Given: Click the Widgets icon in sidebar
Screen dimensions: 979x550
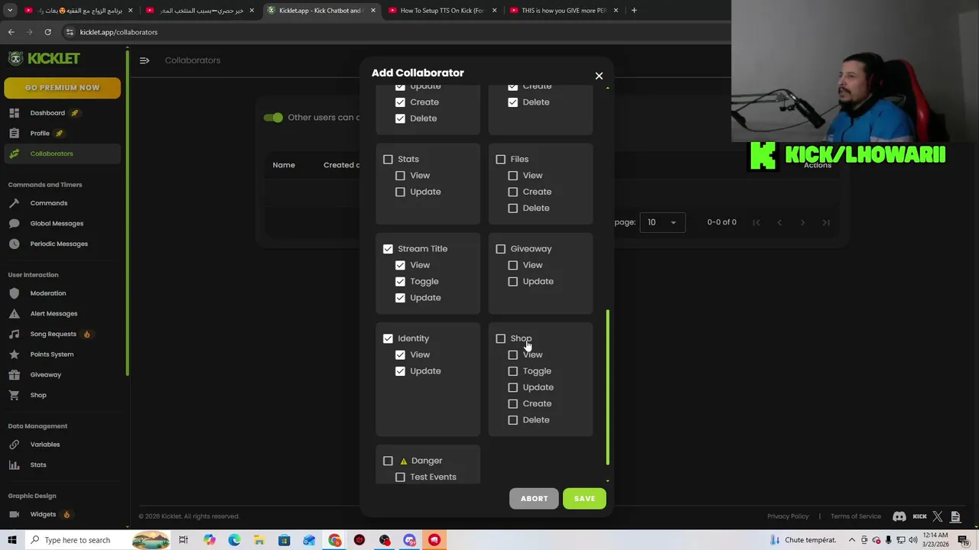Looking at the screenshot, I should (14, 515).
